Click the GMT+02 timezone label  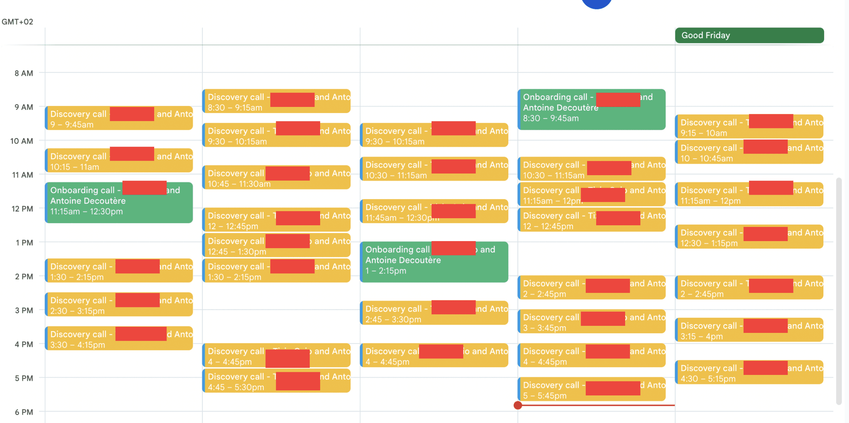coord(17,22)
